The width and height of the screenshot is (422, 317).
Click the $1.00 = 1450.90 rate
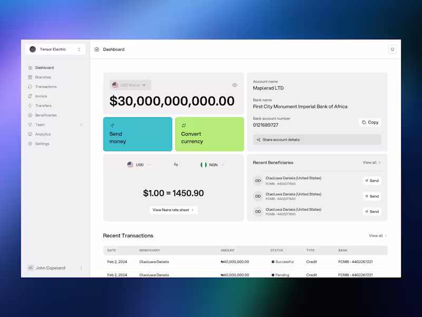174,193
